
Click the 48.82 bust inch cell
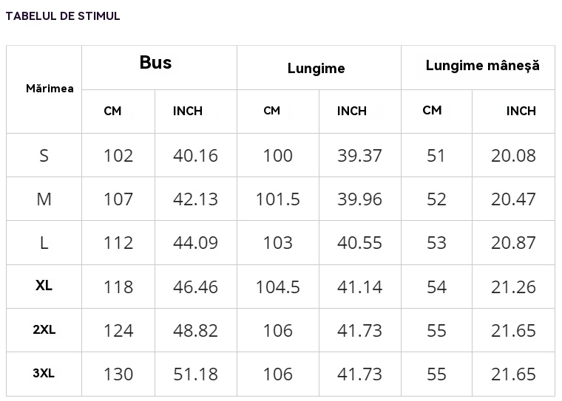coord(195,330)
